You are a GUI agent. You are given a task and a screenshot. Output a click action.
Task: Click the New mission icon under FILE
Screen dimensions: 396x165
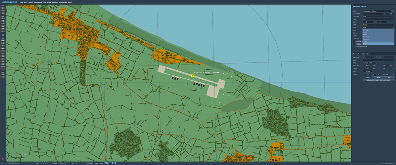pos(3,8)
